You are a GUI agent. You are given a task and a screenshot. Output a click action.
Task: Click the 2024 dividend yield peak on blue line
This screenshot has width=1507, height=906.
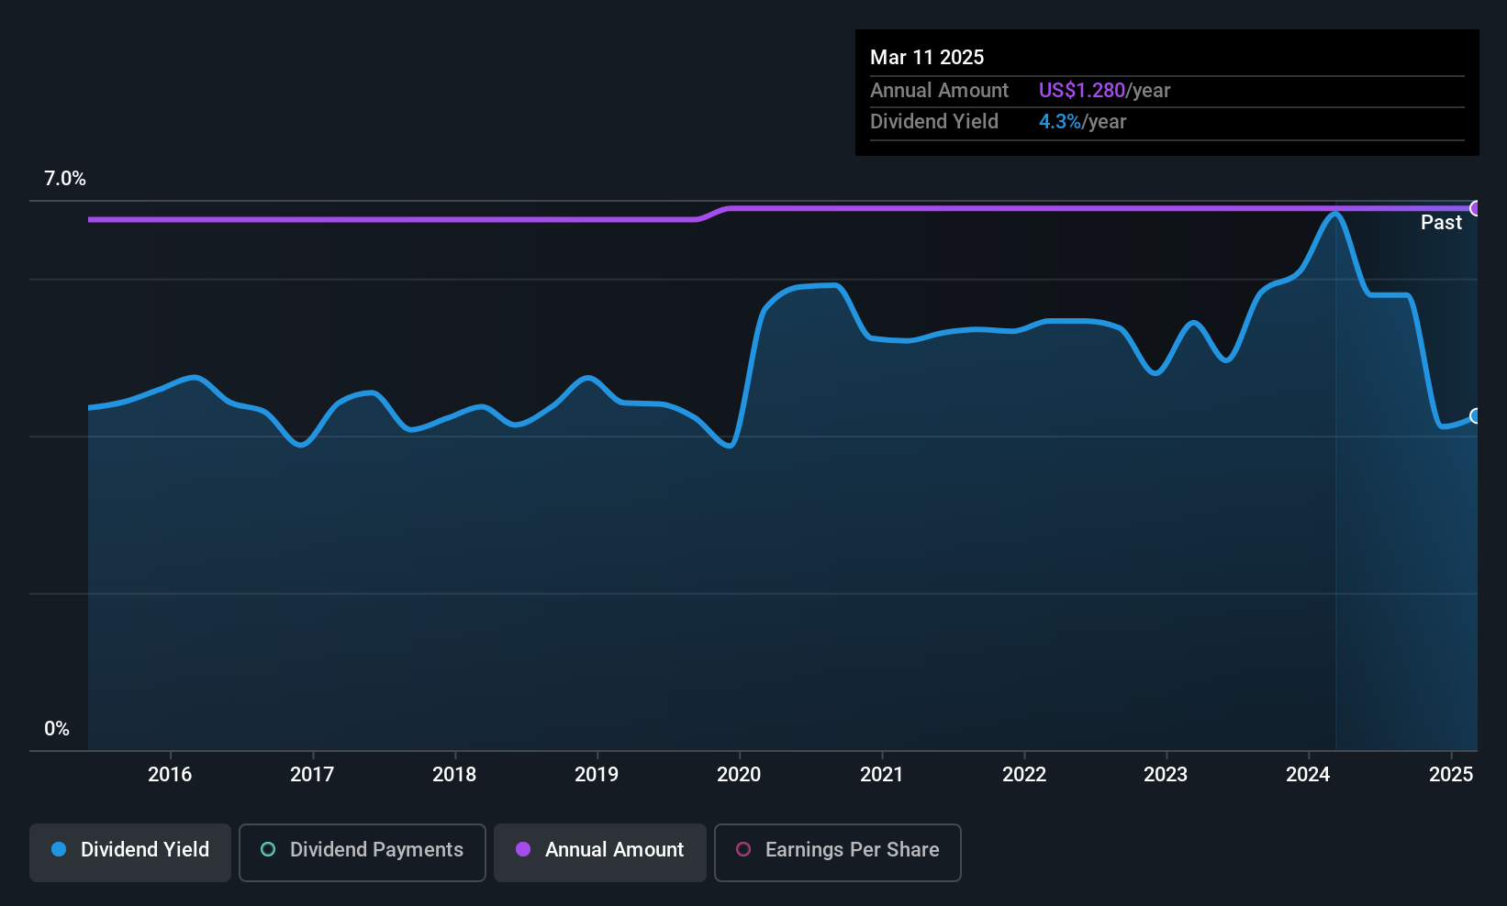pos(1334,214)
